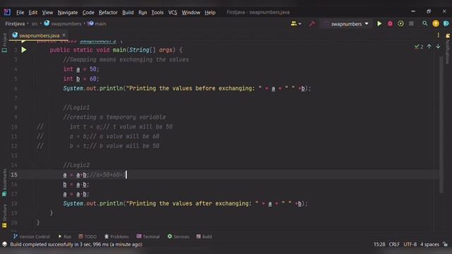Open the Bookmarks tool window sidebar
This screenshot has width=452, height=254.
tap(4, 183)
